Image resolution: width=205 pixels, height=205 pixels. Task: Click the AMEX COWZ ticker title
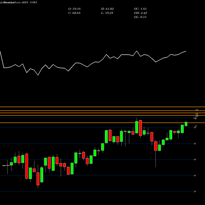[29, 2]
